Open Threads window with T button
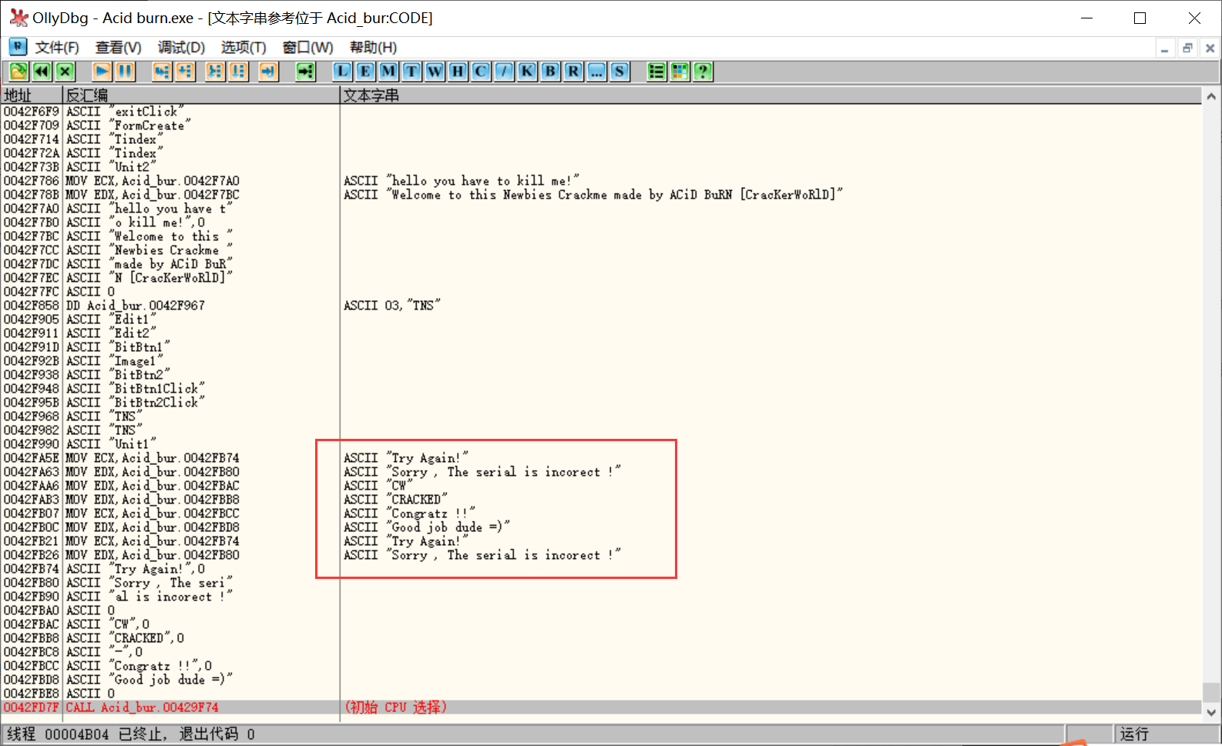The width and height of the screenshot is (1222, 746). [411, 72]
